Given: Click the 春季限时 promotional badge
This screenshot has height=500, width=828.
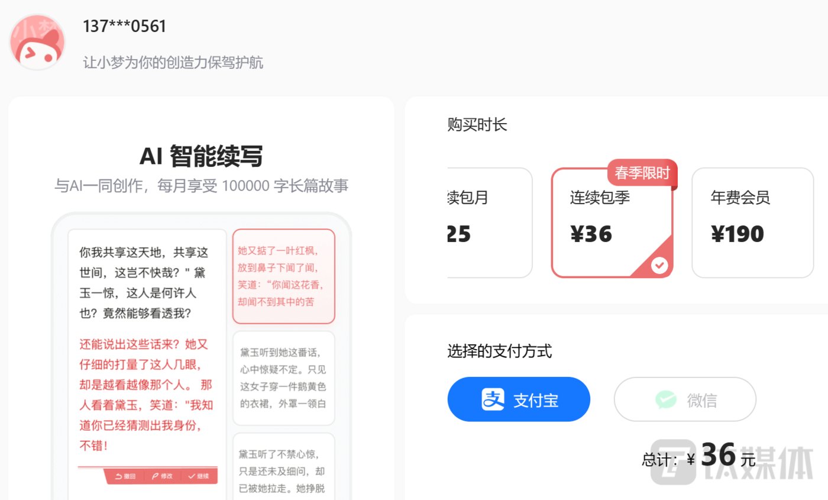Looking at the screenshot, I should pos(642,173).
